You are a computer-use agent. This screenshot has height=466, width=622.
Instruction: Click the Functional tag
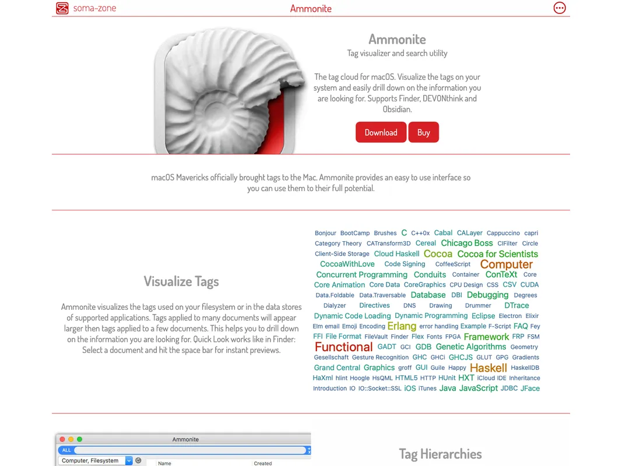(x=343, y=347)
